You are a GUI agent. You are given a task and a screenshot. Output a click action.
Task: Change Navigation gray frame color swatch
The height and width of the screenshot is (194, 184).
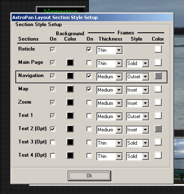[158, 76]
